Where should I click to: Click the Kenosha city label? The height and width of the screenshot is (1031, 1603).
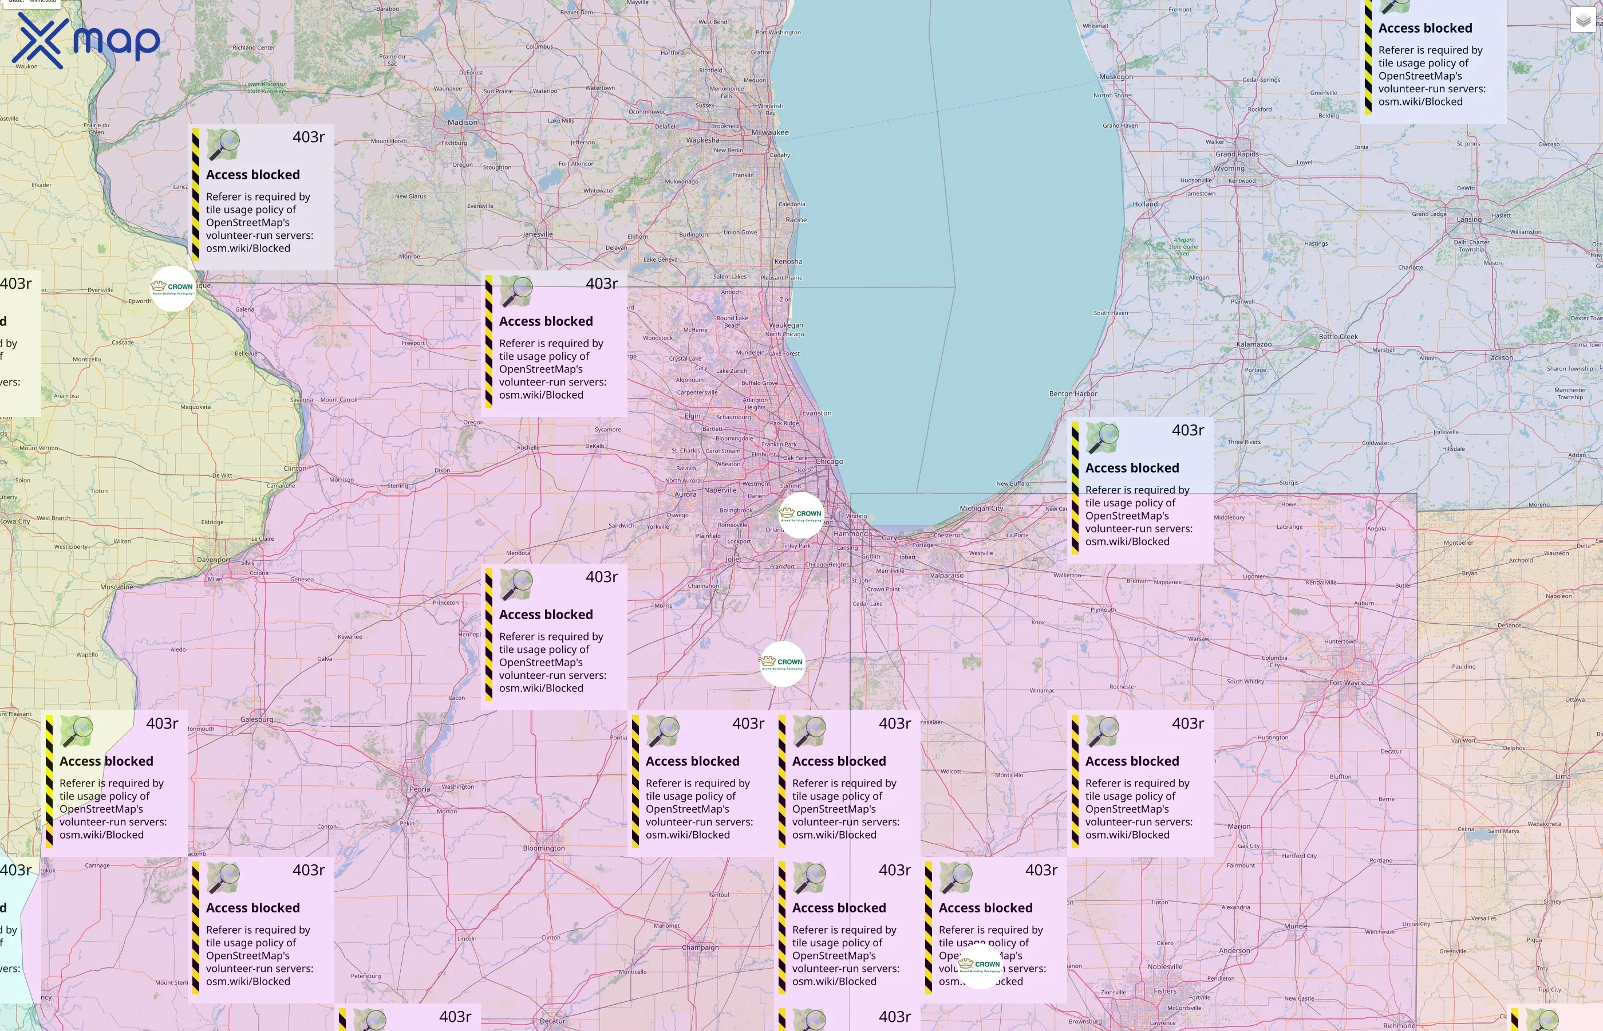(788, 261)
